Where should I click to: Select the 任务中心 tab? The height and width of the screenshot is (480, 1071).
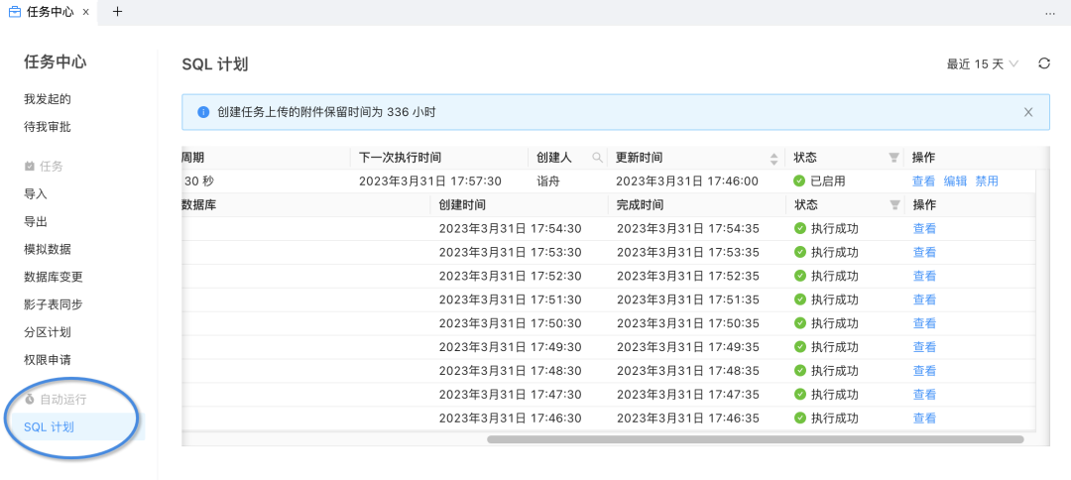tap(50, 12)
